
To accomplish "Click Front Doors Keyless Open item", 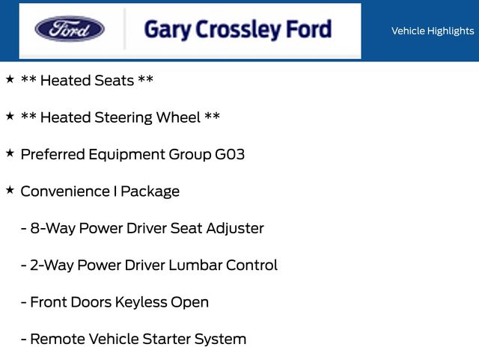I will click(x=119, y=302).
